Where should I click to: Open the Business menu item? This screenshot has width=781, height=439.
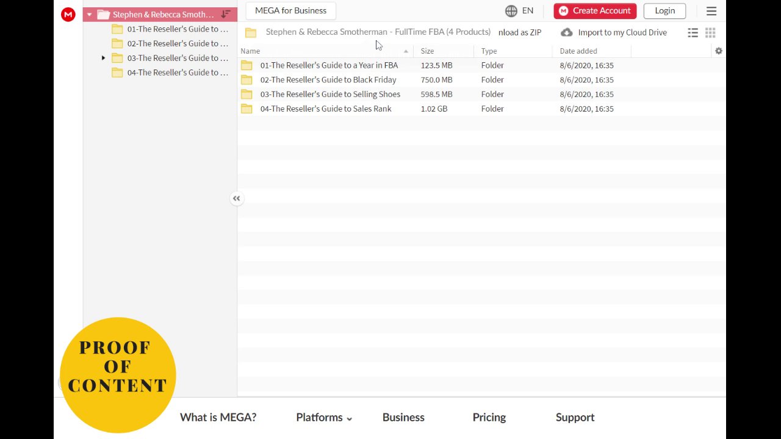(x=403, y=418)
